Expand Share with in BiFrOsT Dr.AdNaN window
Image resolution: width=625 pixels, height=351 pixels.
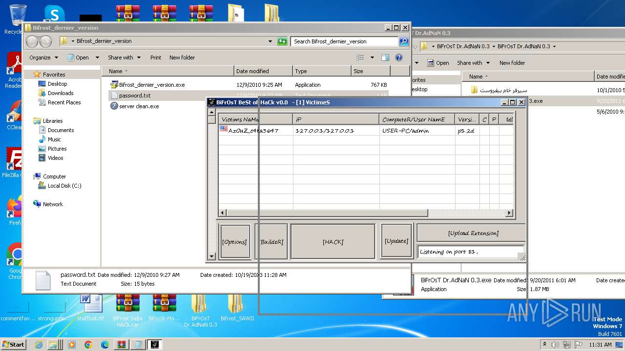473,63
